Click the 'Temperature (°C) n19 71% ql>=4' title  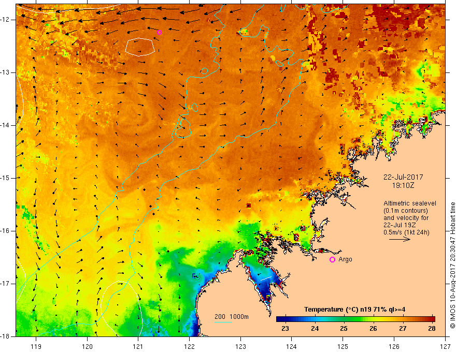[x=354, y=310]
